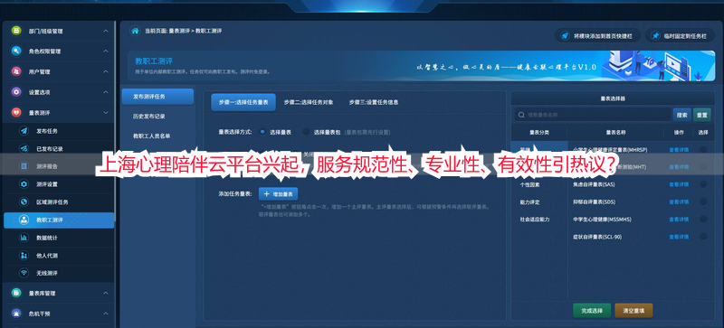Click the pin icon for 临时固定到任务栏

coord(654,35)
